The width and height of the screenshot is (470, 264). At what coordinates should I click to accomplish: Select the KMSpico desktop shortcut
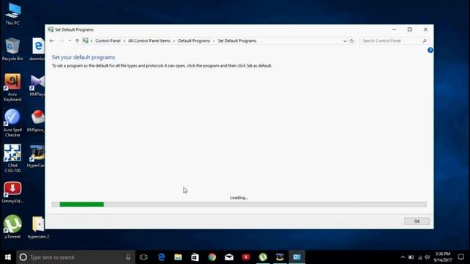coord(36,120)
